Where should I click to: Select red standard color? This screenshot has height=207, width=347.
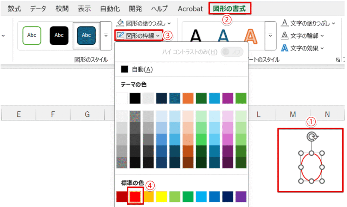(135, 197)
